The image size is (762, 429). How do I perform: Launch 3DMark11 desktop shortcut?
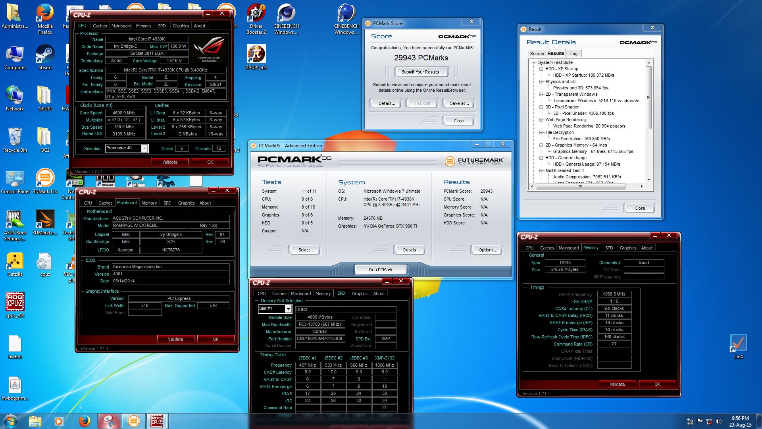[x=45, y=181]
